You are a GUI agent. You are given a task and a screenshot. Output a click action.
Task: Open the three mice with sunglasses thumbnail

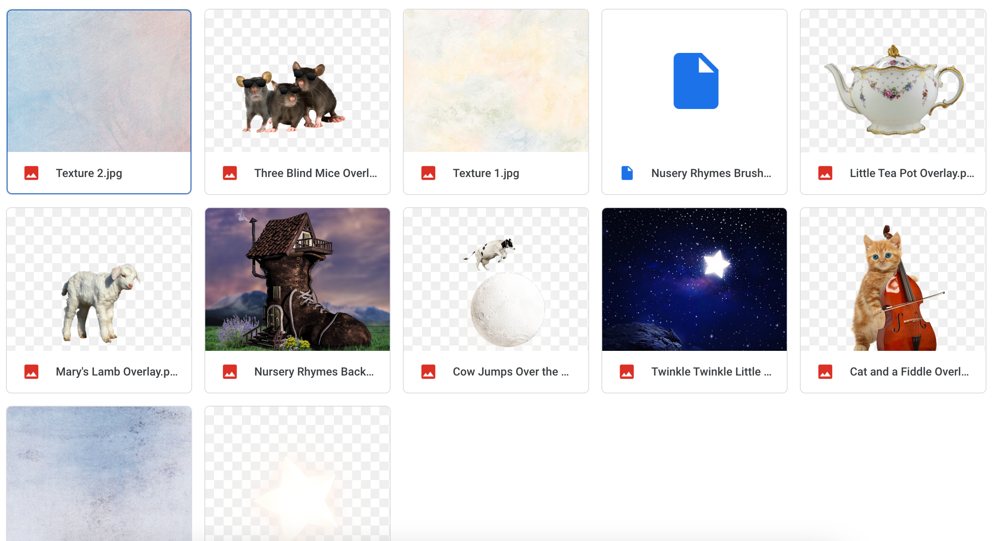click(x=298, y=81)
